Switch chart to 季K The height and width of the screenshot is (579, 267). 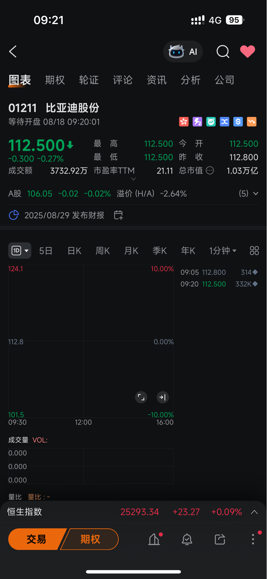click(160, 250)
